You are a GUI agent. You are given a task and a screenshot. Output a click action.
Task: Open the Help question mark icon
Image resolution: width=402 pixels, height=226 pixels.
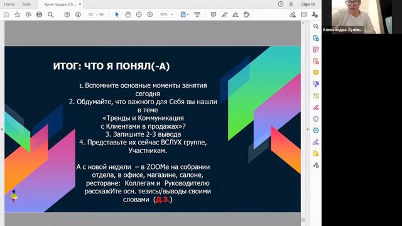281,4
